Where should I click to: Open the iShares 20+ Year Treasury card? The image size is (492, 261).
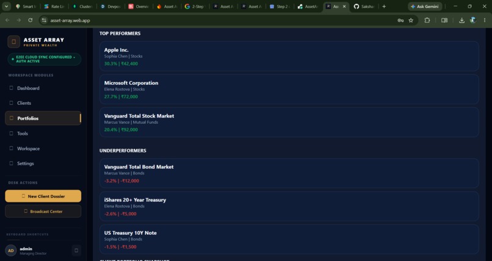point(289,206)
